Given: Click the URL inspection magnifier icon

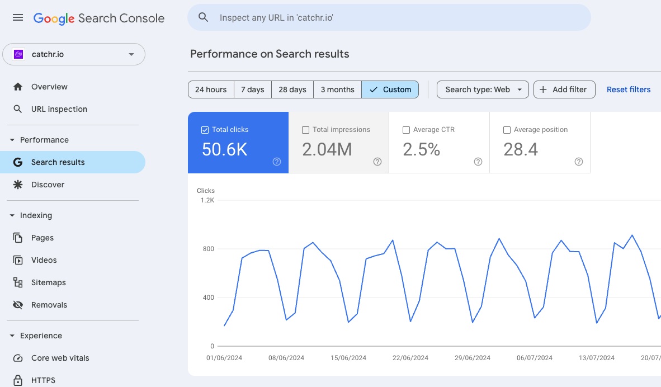Looking at the screenshot, I should [x=18, y=109].
